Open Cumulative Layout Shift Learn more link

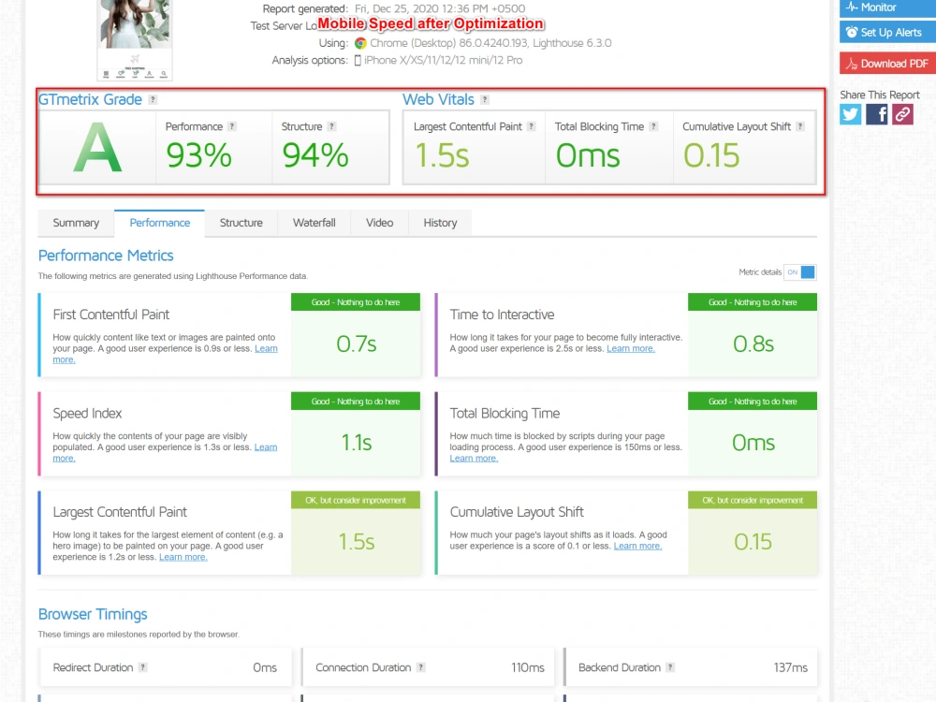point(637,547)
